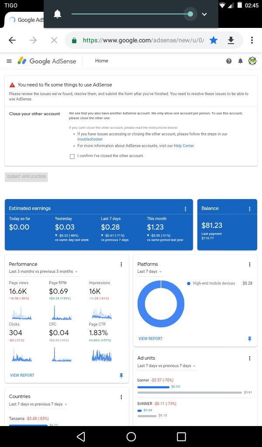
Task: Click the $81.23 balance amount
Action: (212, 226)
